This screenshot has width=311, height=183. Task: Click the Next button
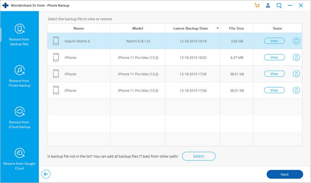[285, 174]
